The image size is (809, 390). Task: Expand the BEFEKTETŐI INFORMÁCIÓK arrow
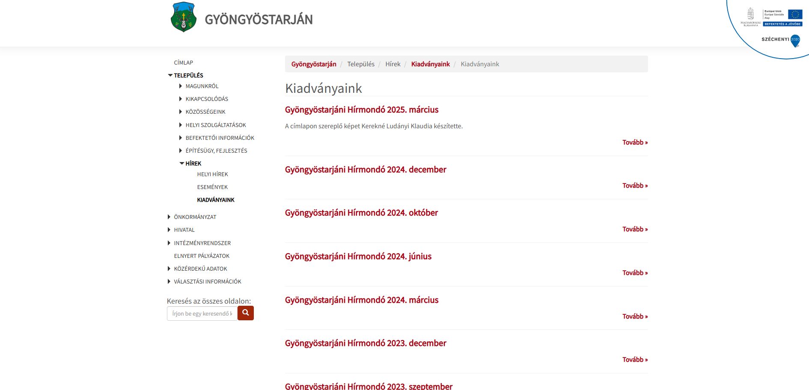coord(181,138)
